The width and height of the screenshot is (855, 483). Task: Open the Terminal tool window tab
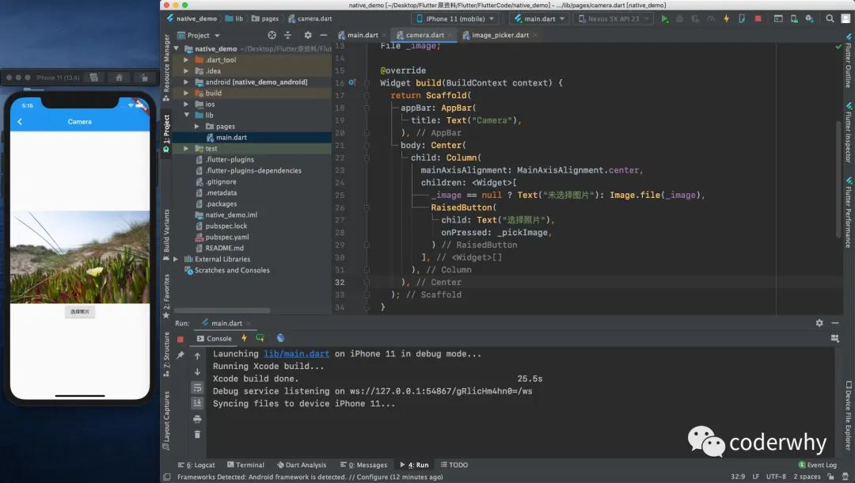(x=245, y=465)
